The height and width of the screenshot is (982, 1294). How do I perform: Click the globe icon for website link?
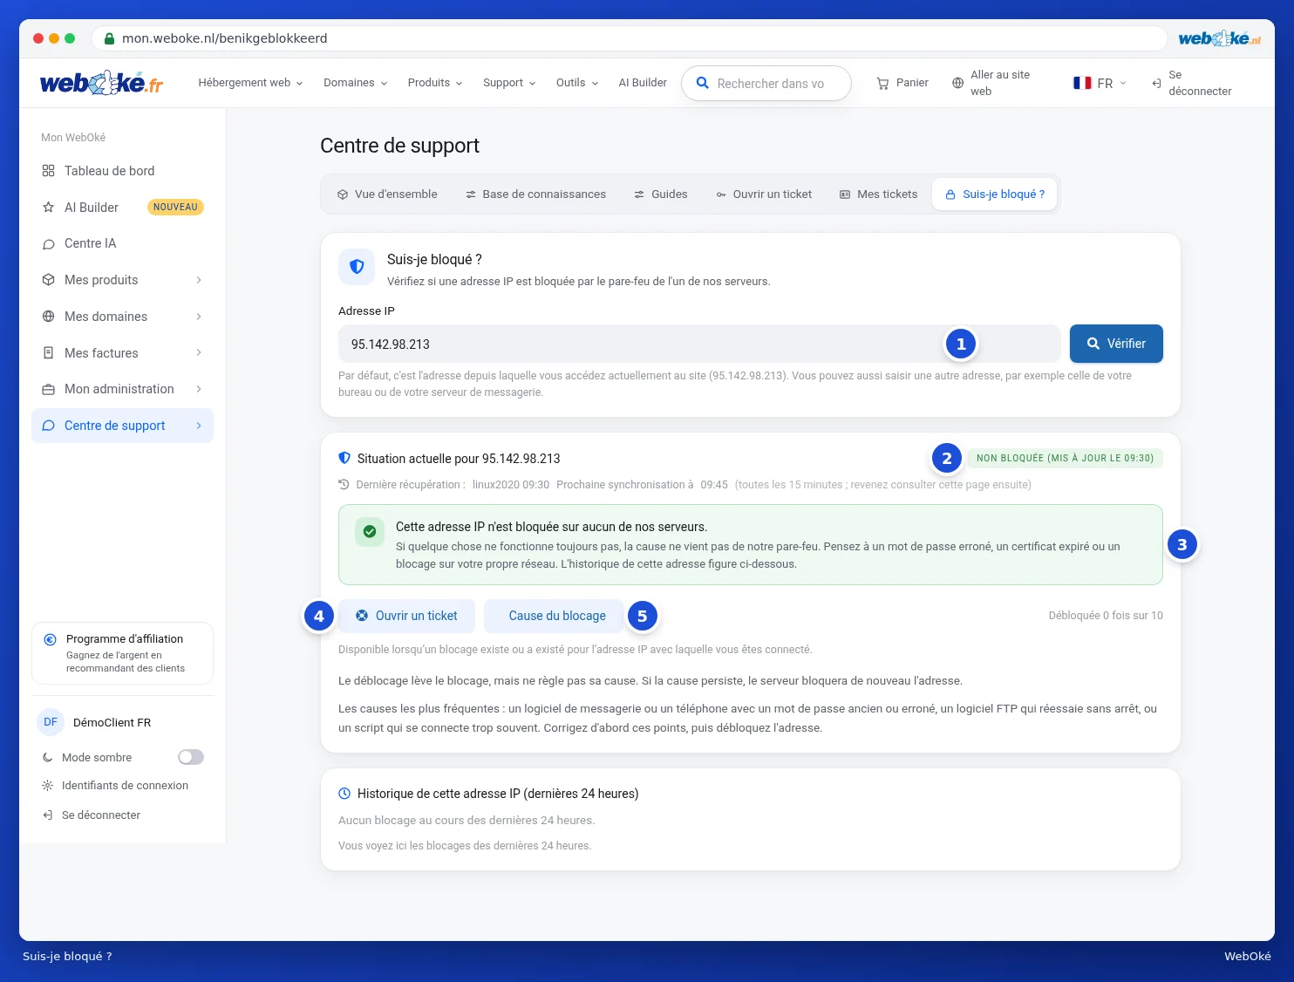(x=957, y=83)
